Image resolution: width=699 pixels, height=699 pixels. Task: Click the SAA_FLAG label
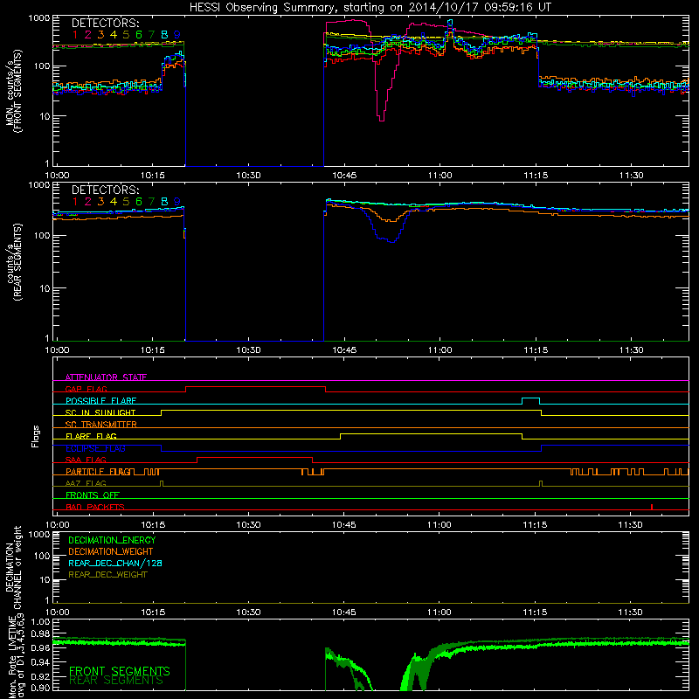pos(86,460)
